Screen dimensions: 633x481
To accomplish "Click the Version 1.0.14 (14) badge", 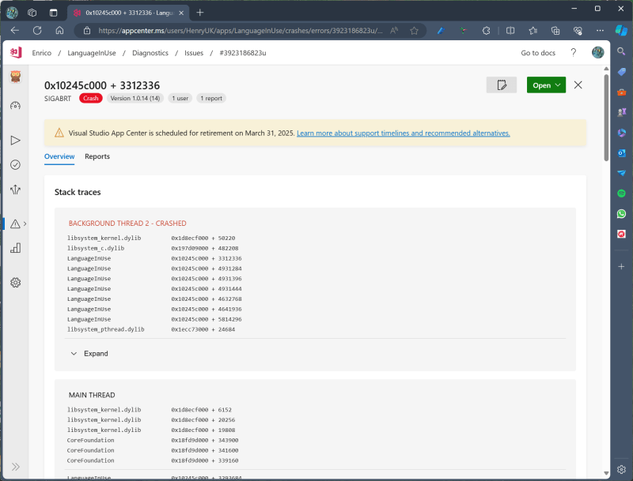I will click(x=135, y=98).
